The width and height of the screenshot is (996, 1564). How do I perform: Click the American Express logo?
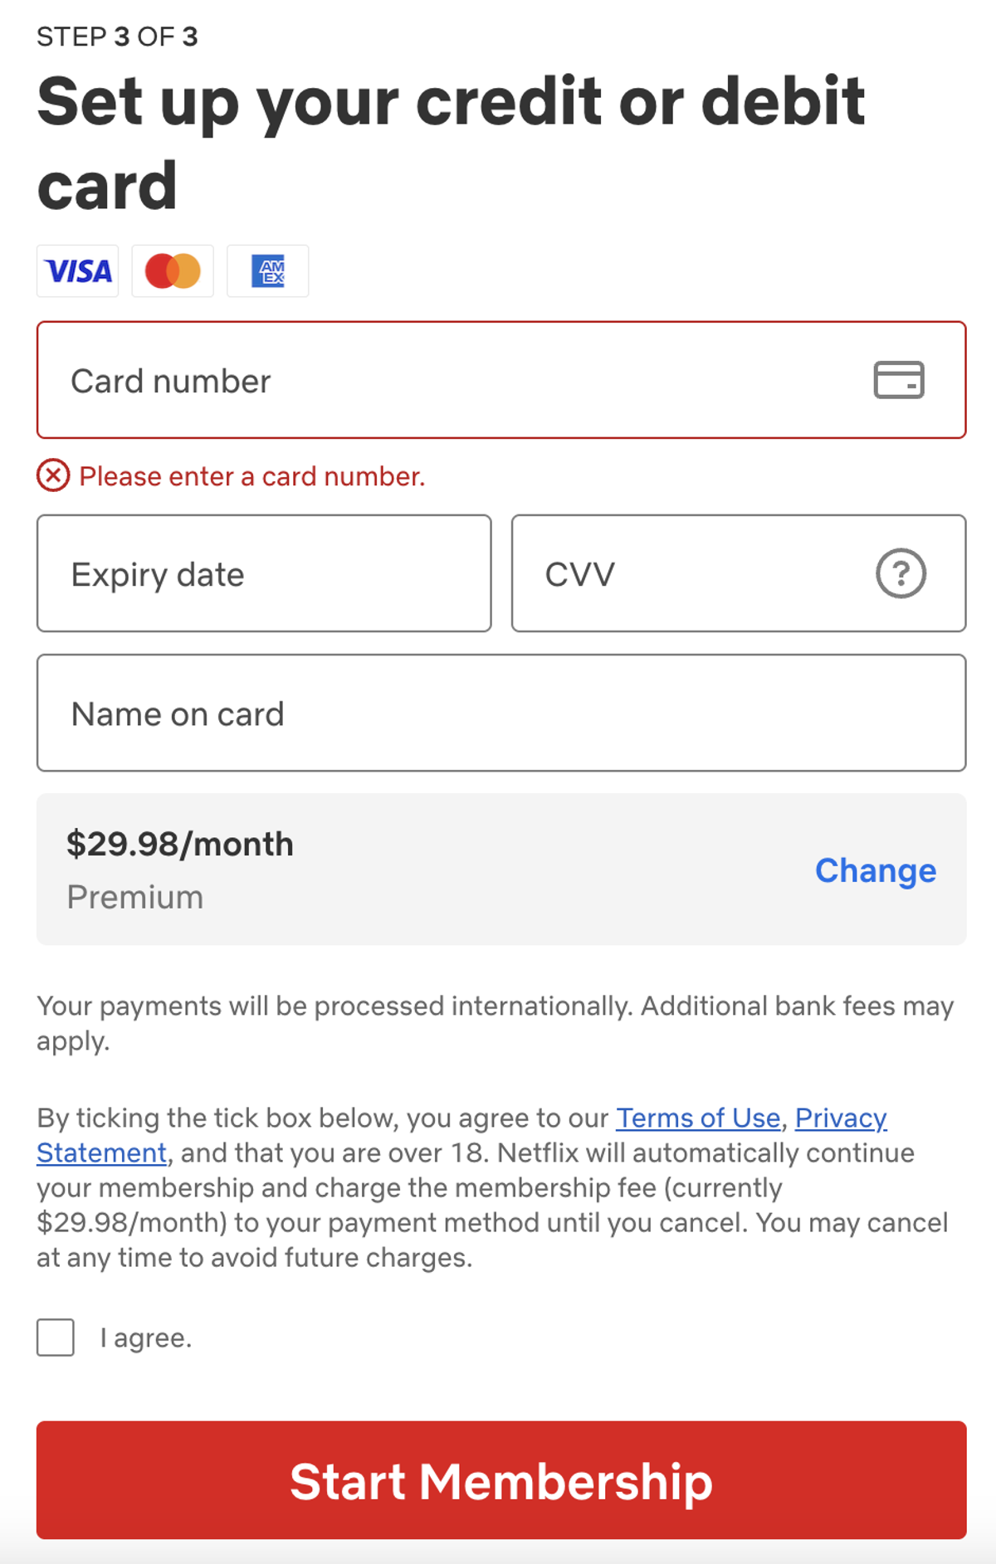tap(268, 271)
